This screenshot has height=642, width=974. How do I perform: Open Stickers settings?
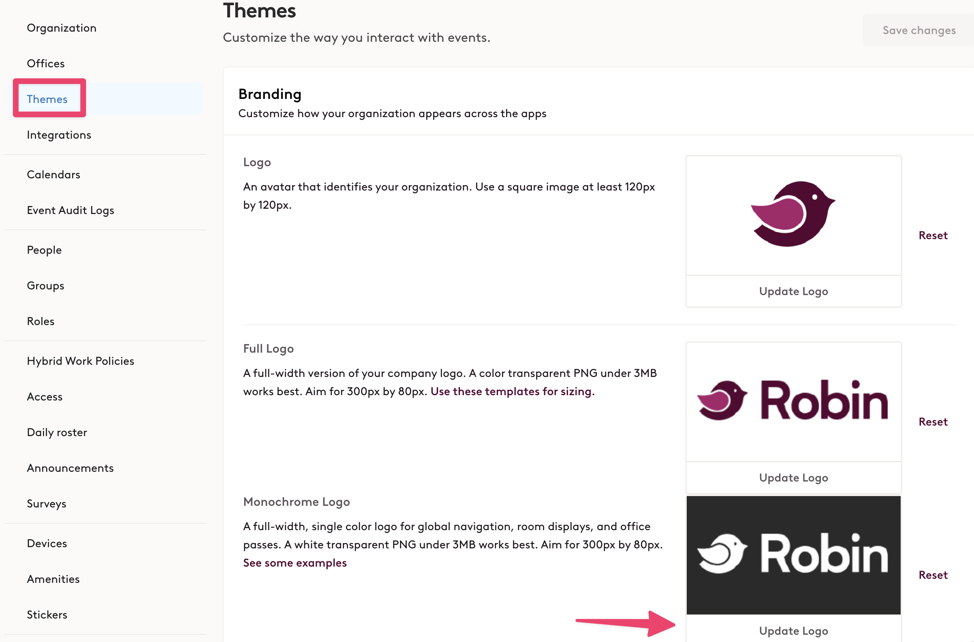click(x=47, y=614)
